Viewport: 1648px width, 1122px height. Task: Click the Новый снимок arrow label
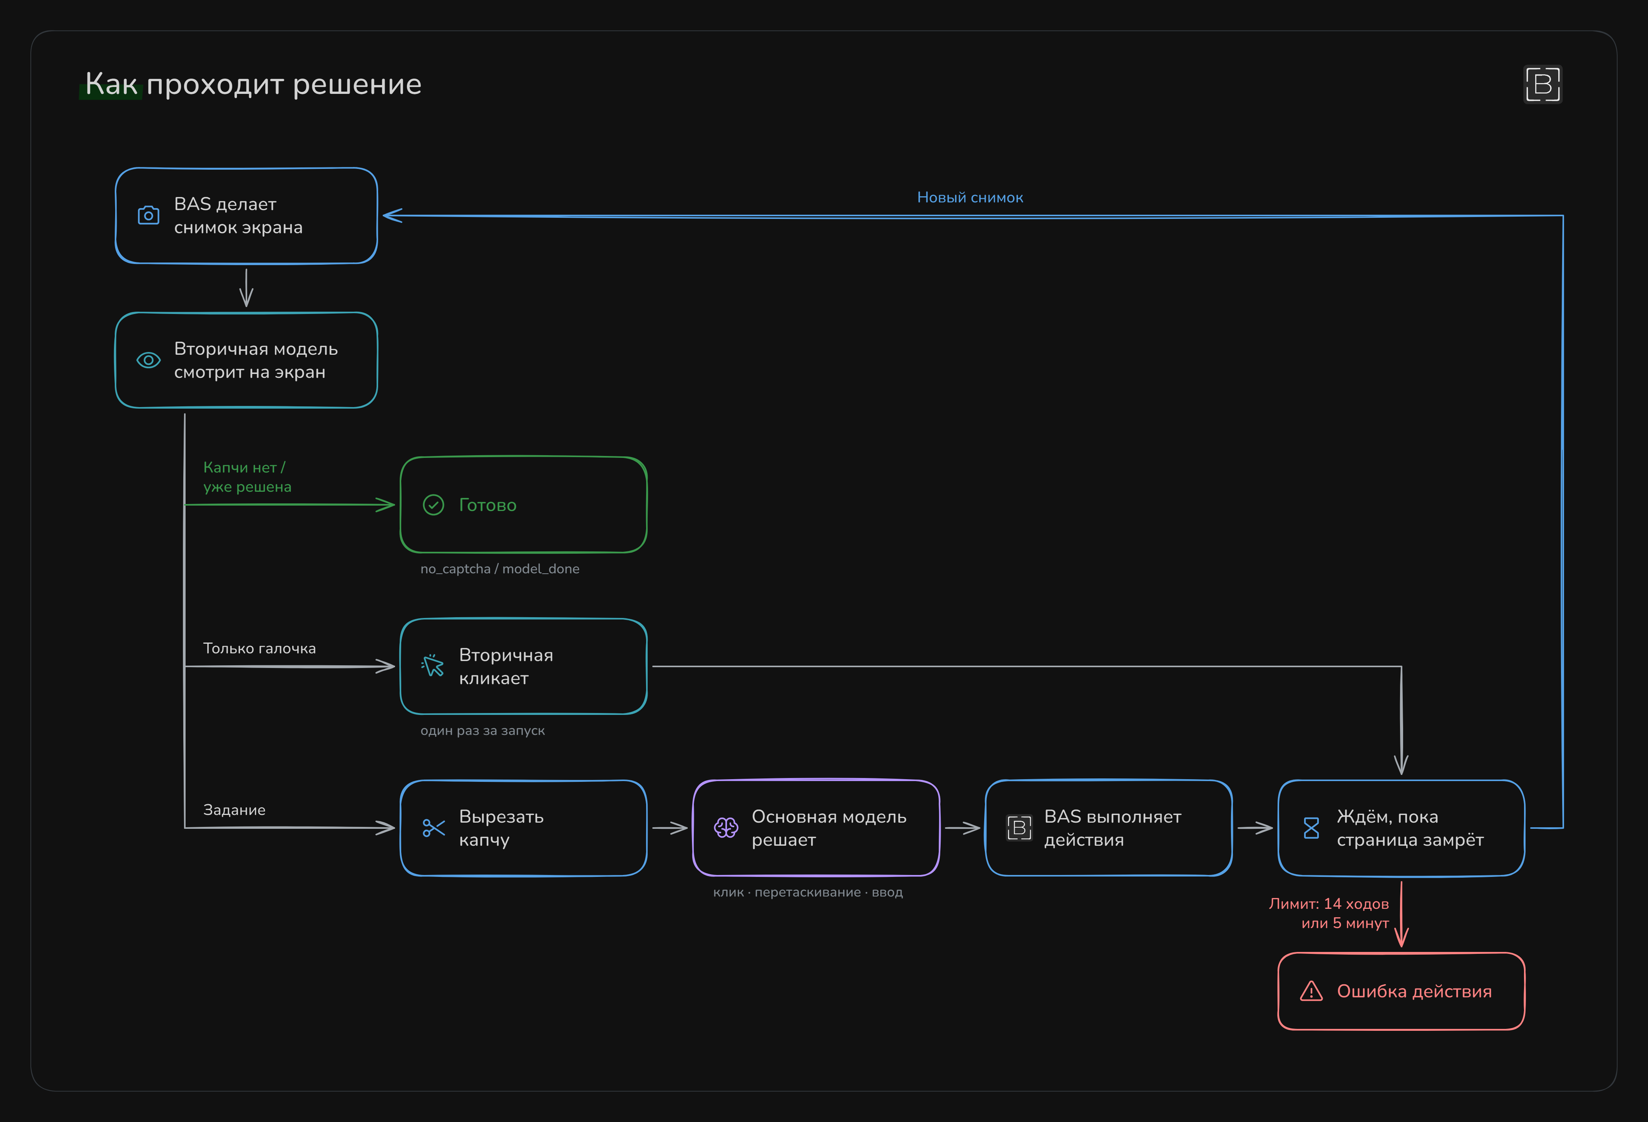970,198
